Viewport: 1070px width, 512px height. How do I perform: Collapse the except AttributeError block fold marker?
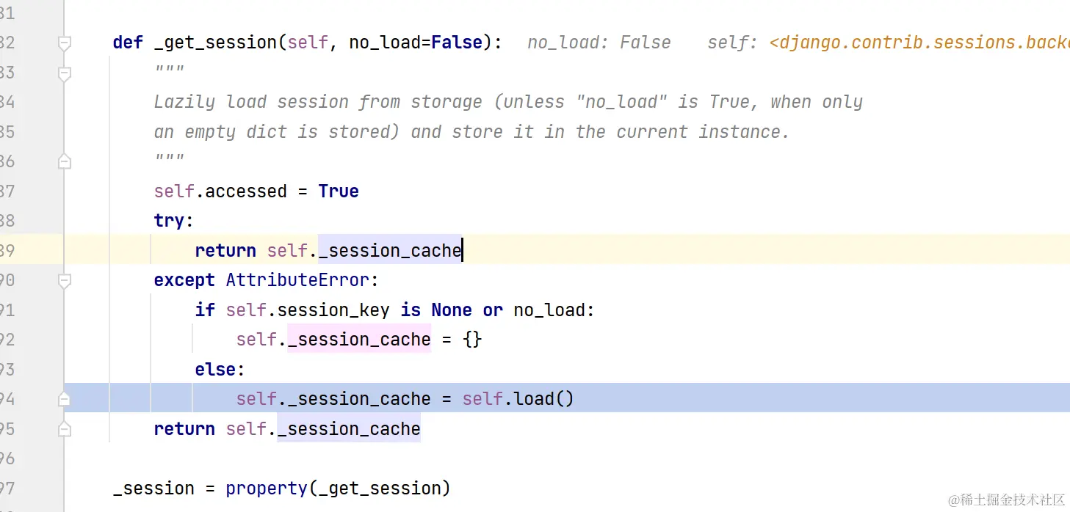pyautogui.click(x=65, y=280)
